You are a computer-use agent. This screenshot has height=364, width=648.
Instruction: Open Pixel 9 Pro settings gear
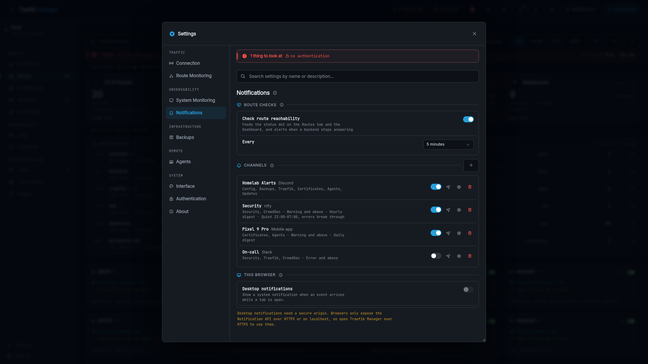point(459,233)
